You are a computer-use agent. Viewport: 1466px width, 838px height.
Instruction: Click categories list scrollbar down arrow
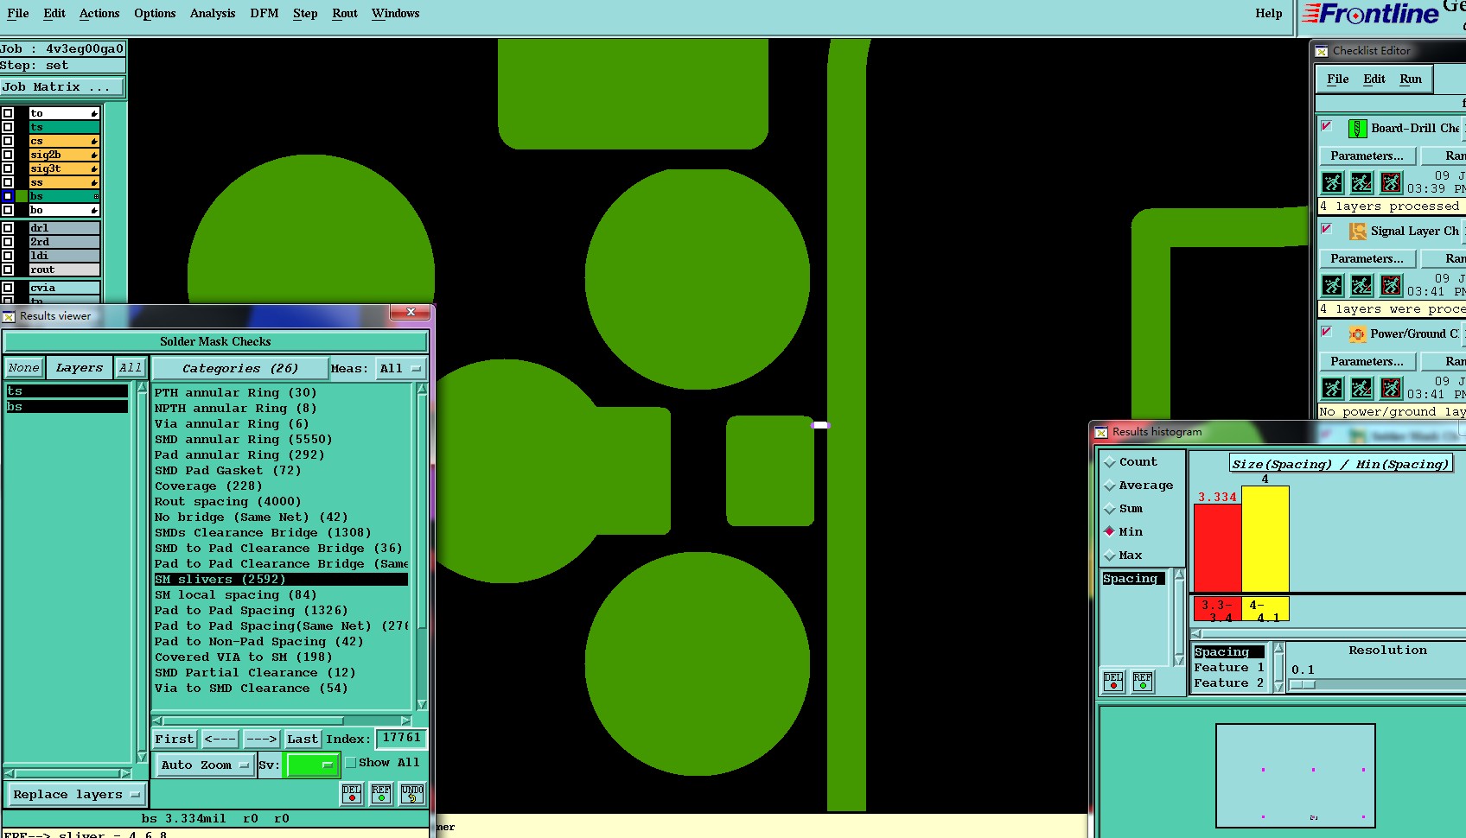[x=422, y=705]
